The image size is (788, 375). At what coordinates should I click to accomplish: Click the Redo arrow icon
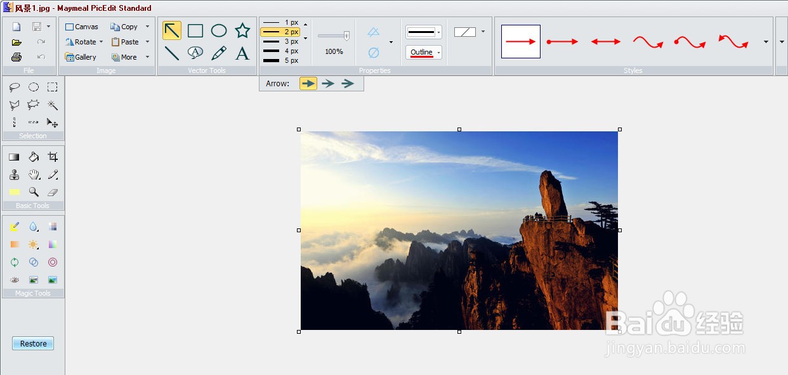(41, 42)
